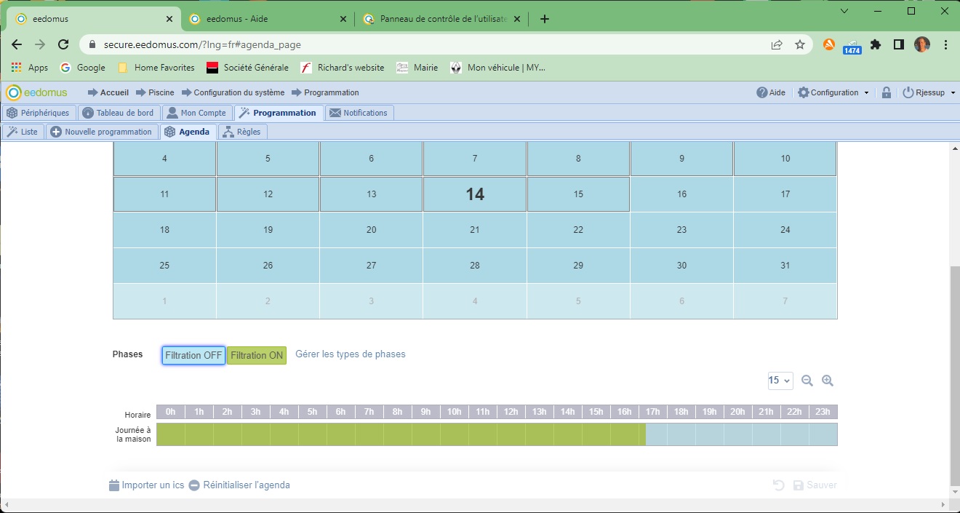Expand the Rjessup user menu
Image resolution: width=960 pixels, height=513 pixels.
pyautogui.click(x=929, y=92)
